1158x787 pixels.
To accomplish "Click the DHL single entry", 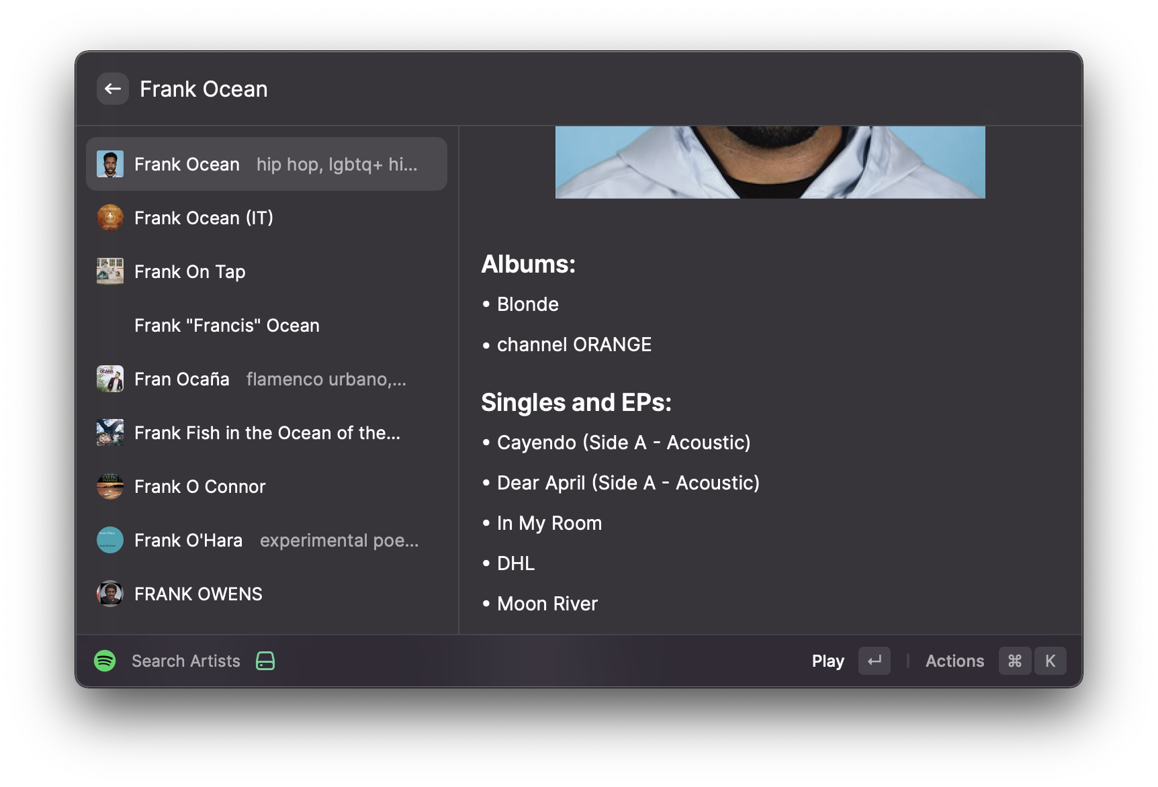I will [516, 563].
